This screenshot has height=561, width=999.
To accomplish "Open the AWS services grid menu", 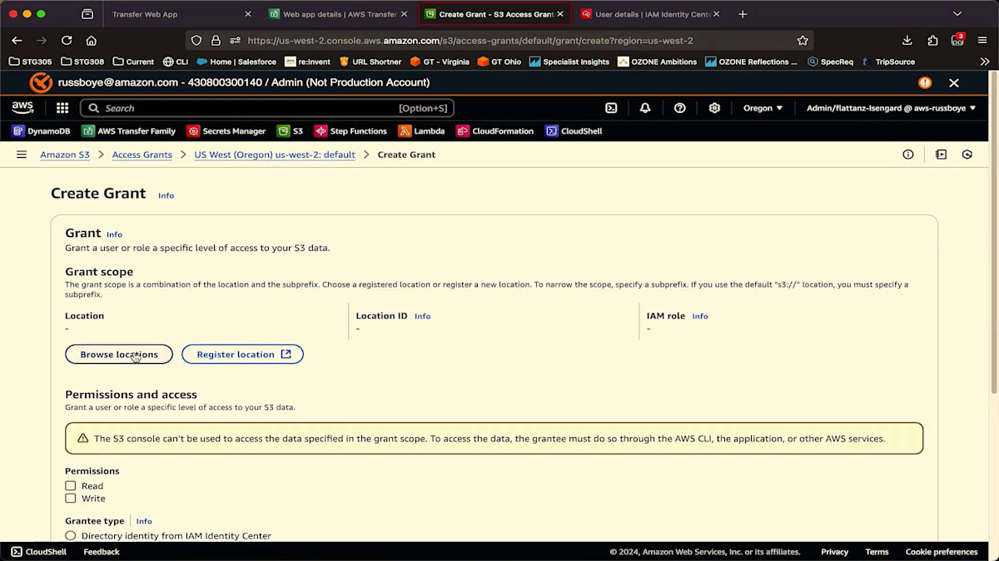I will click(62, 108).
